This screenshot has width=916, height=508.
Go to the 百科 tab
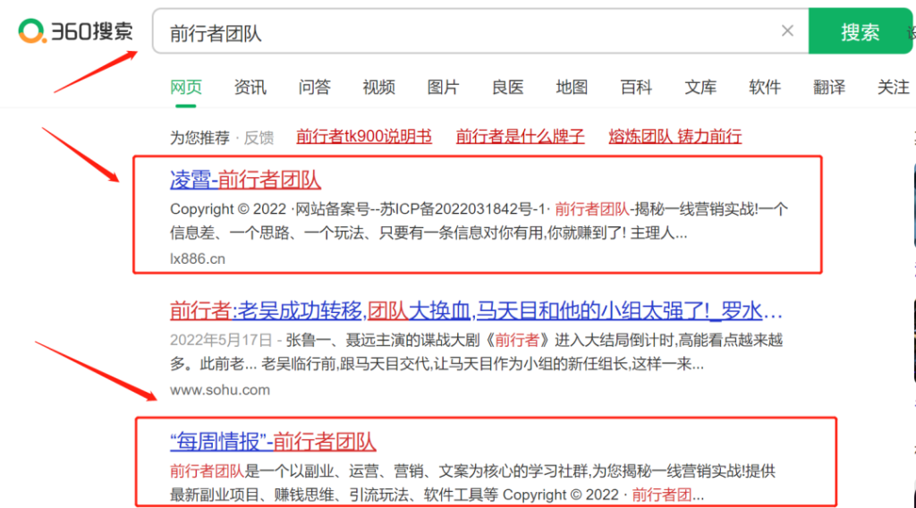[x=637, y=87]
